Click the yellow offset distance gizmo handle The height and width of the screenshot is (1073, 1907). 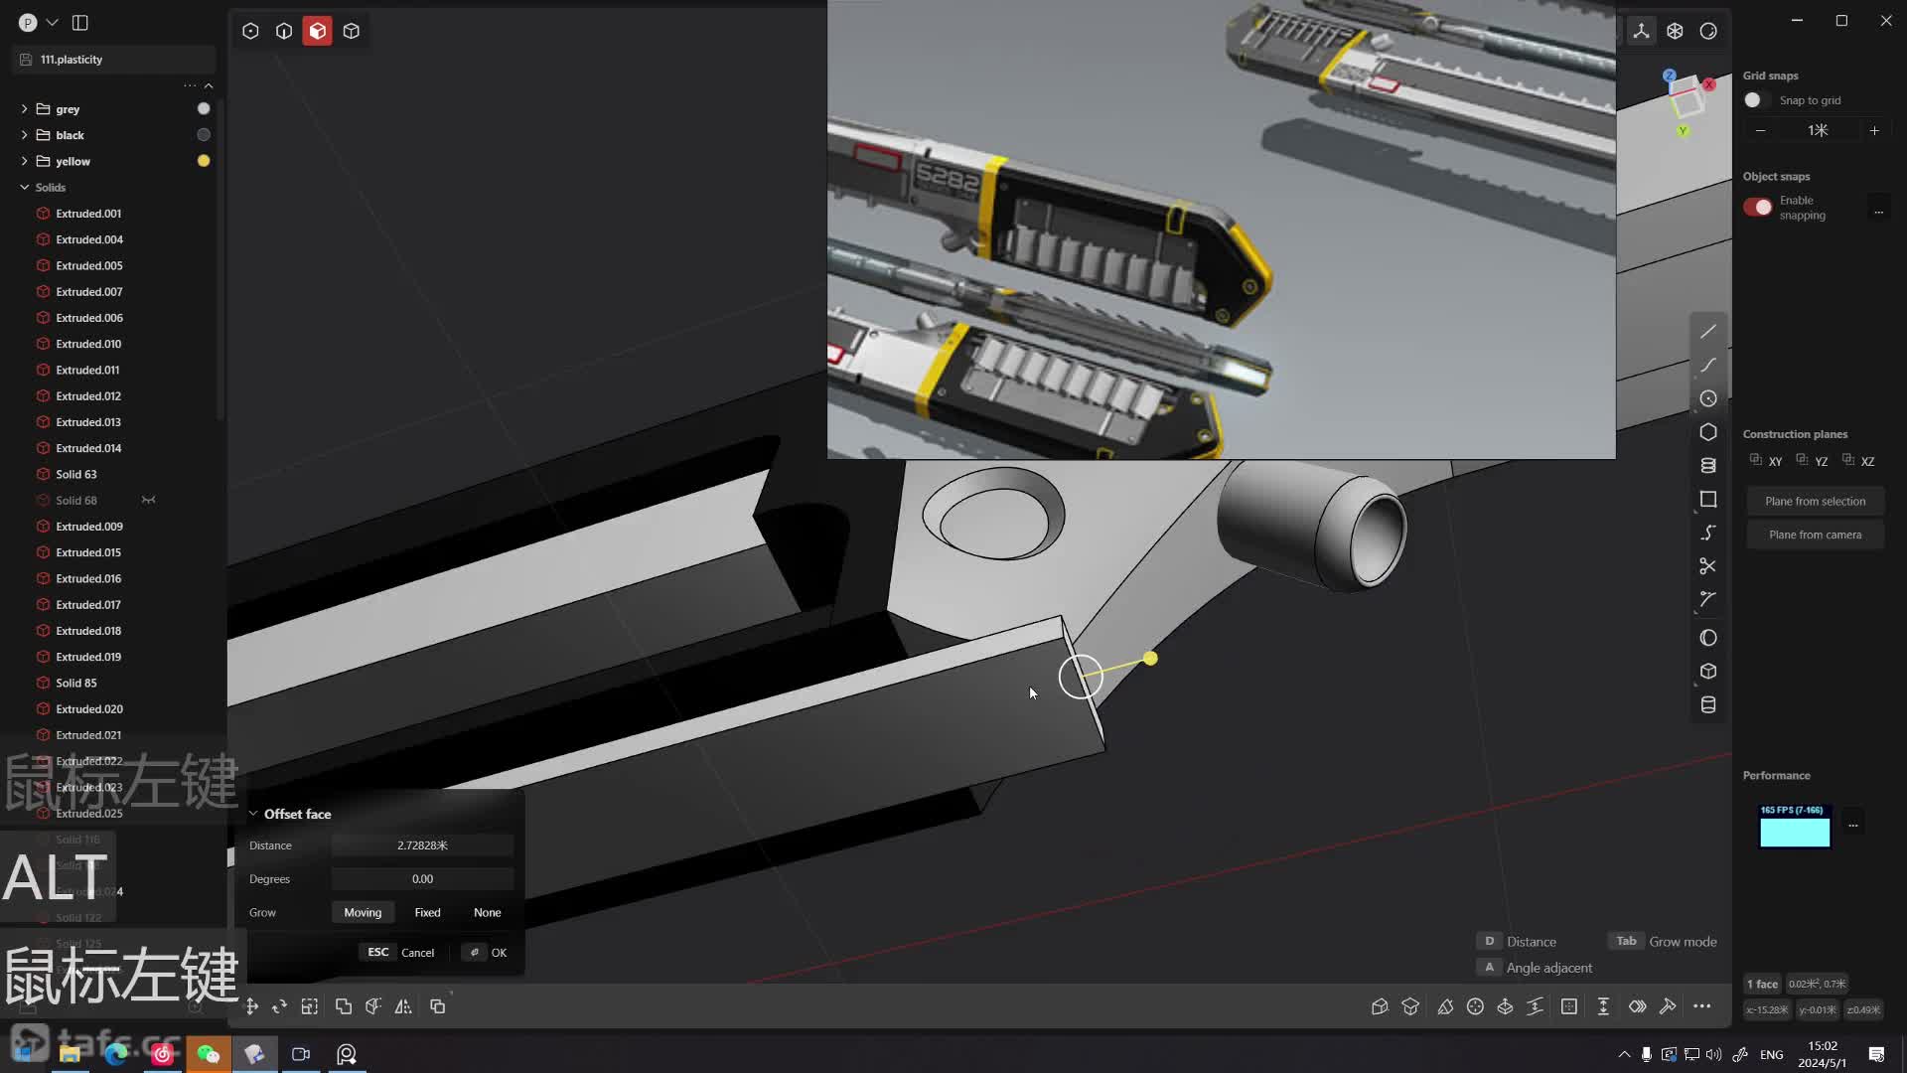pos(1150,658)
